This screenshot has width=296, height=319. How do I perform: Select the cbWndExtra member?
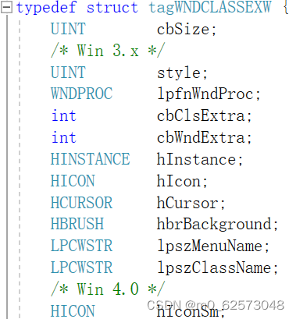coord(201,137)
